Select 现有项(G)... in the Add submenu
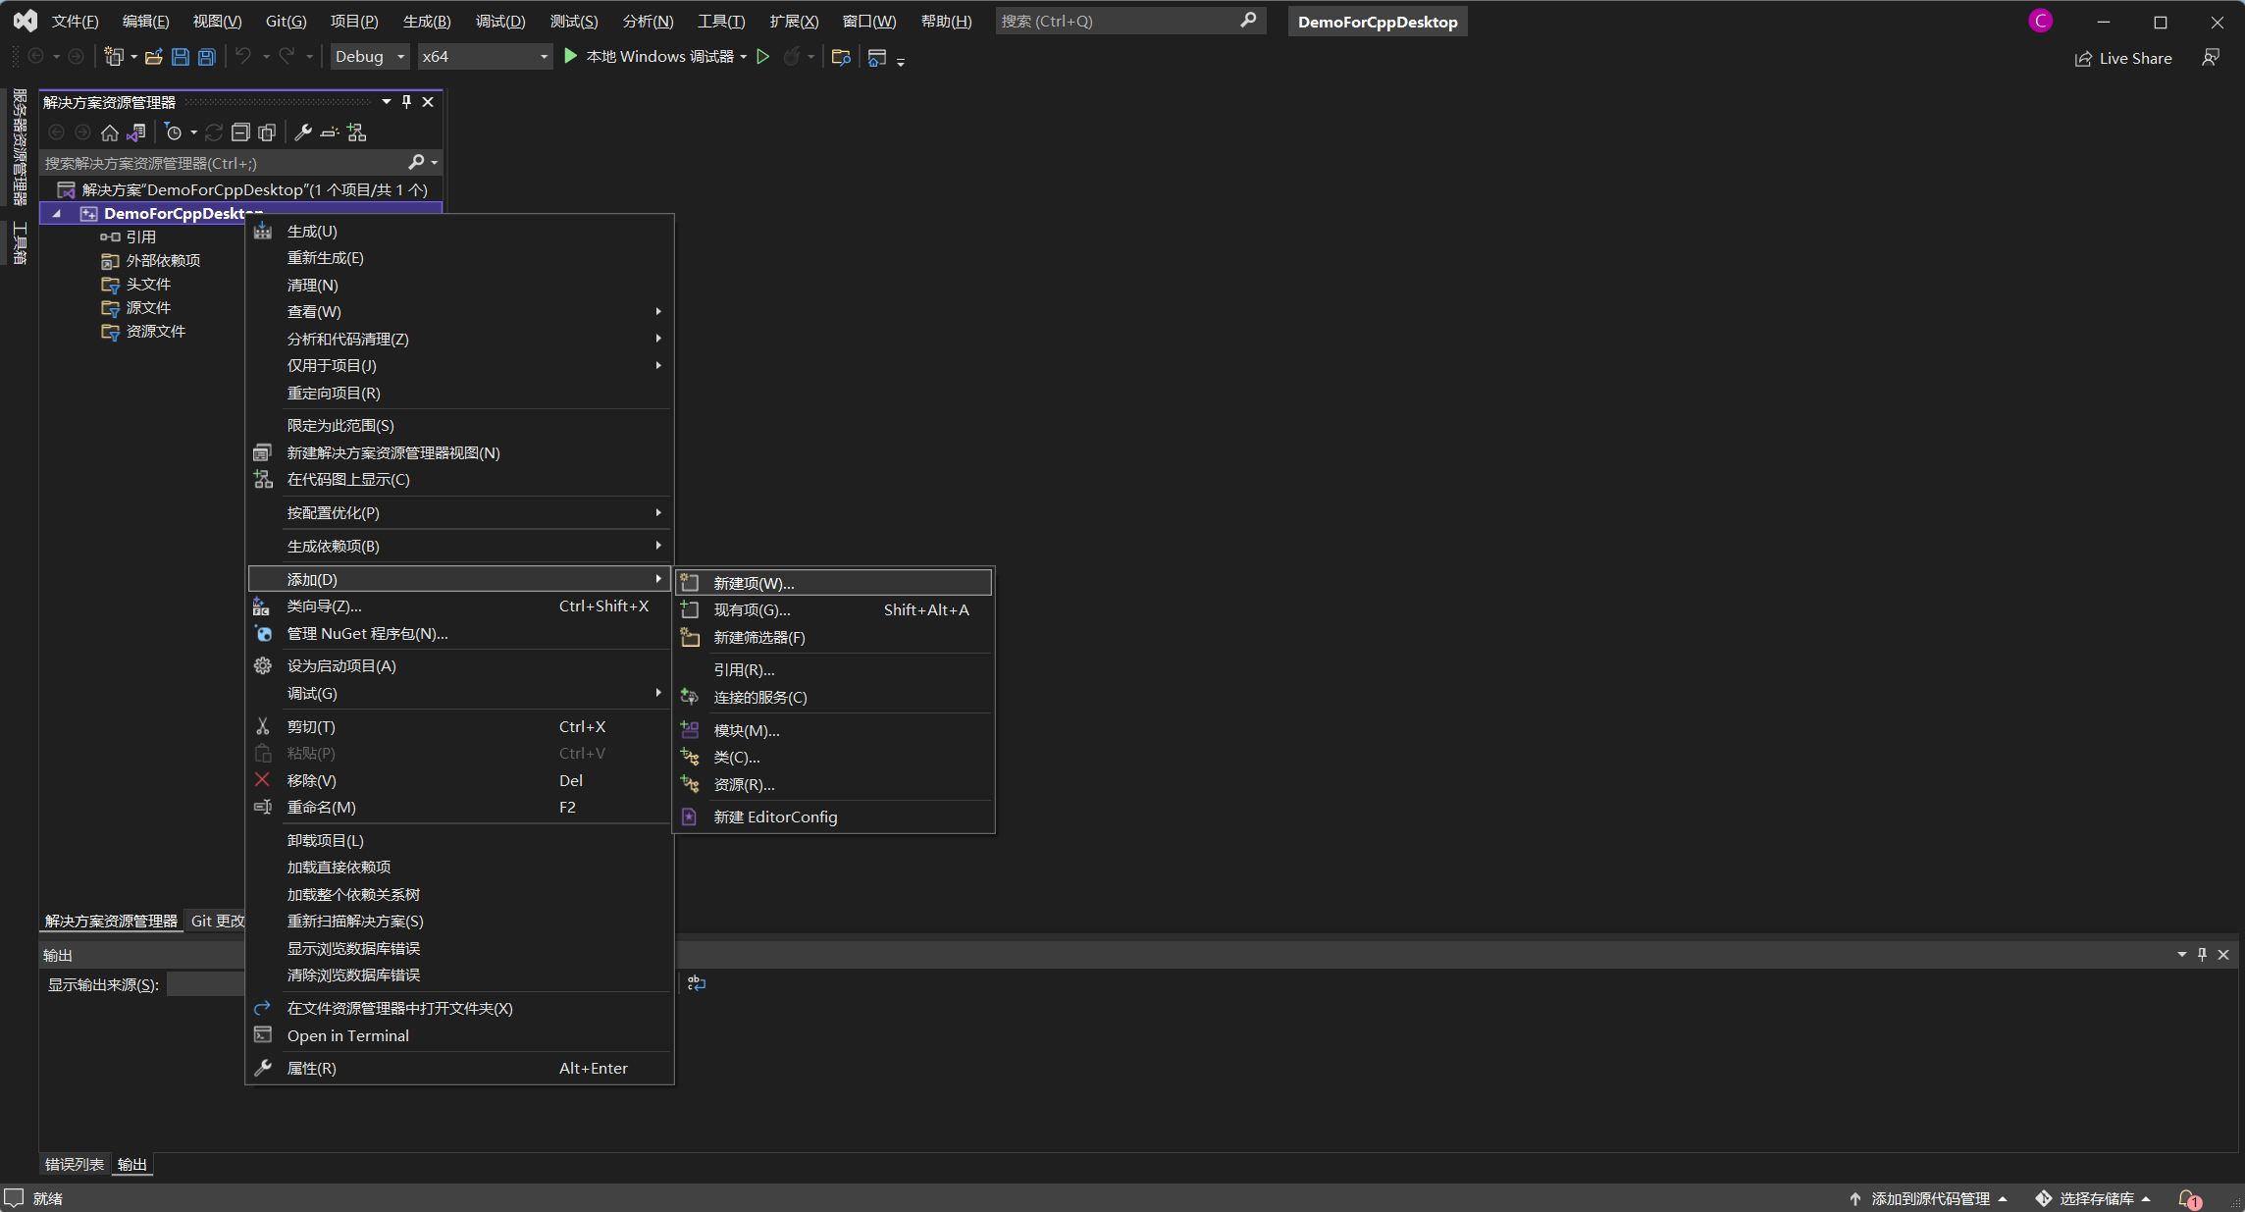Image resolution: width=2245 pixels, height=1212 pixels. pos(834,610)
